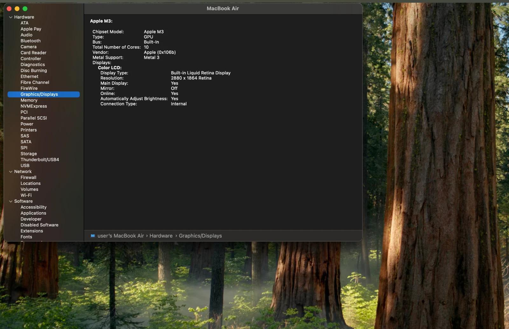This screenshot has height=329, width=509.
Task: Open Apple Pay hardware info
Action: [x=31, y=29]
